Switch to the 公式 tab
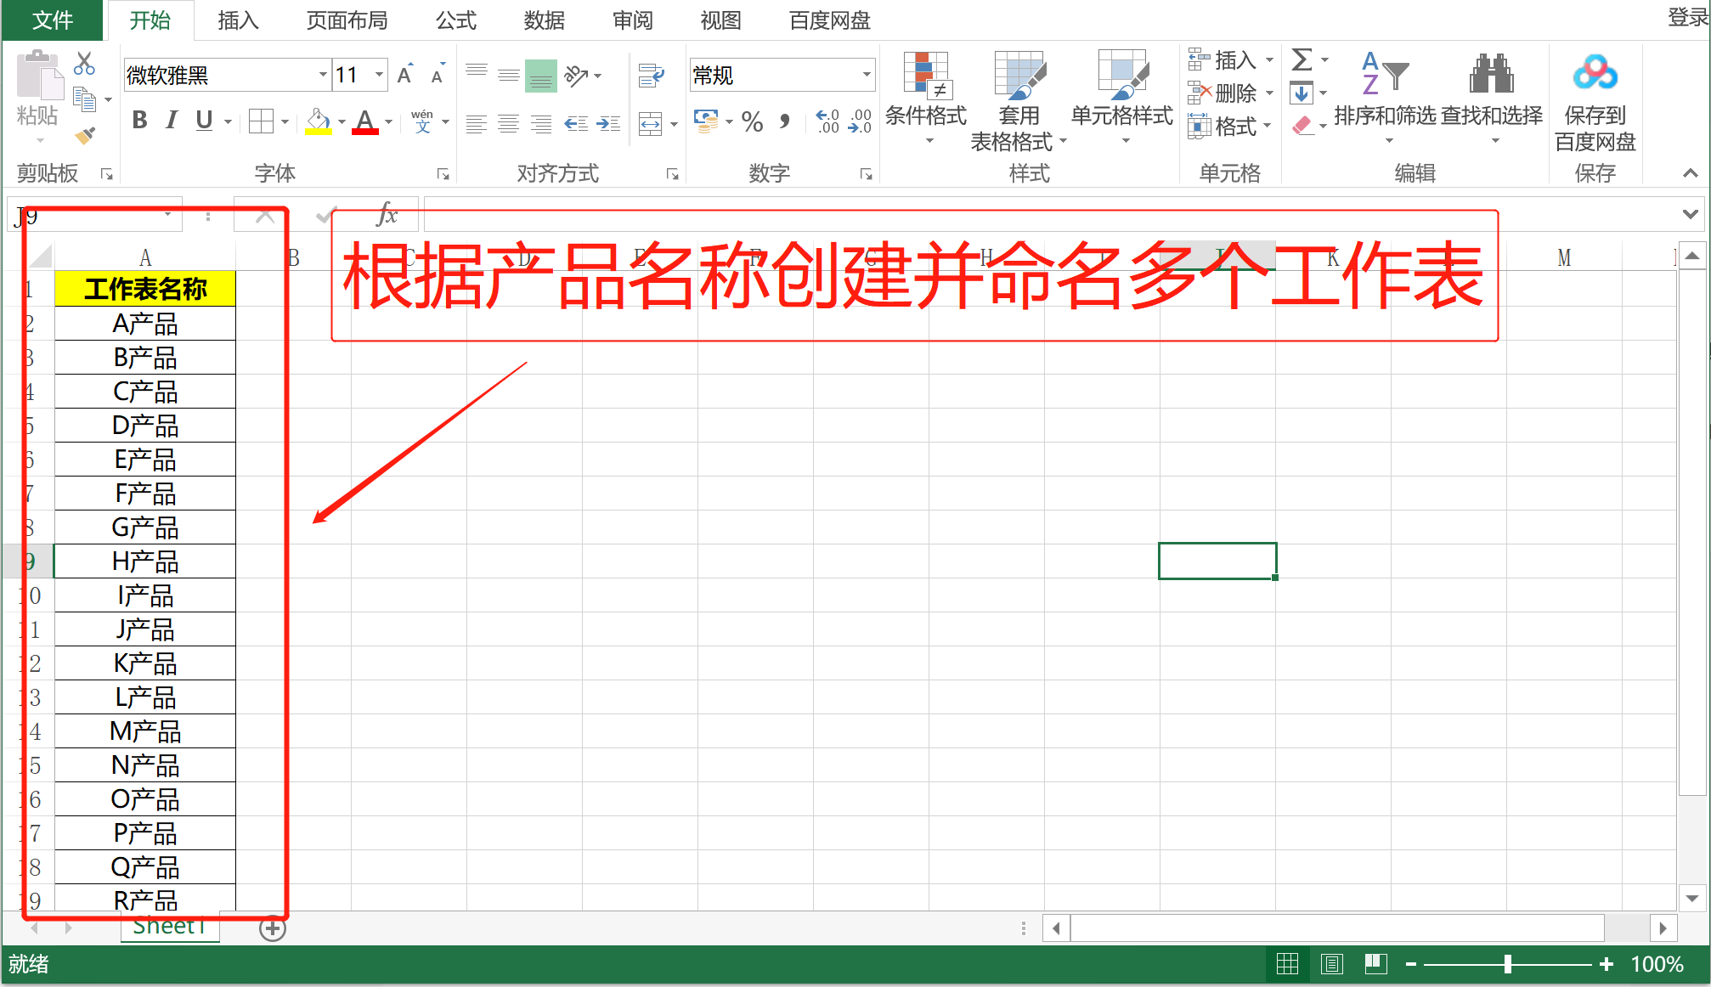Image resolution: width=1711 pixels, height=987 pixels. point(456,20)
